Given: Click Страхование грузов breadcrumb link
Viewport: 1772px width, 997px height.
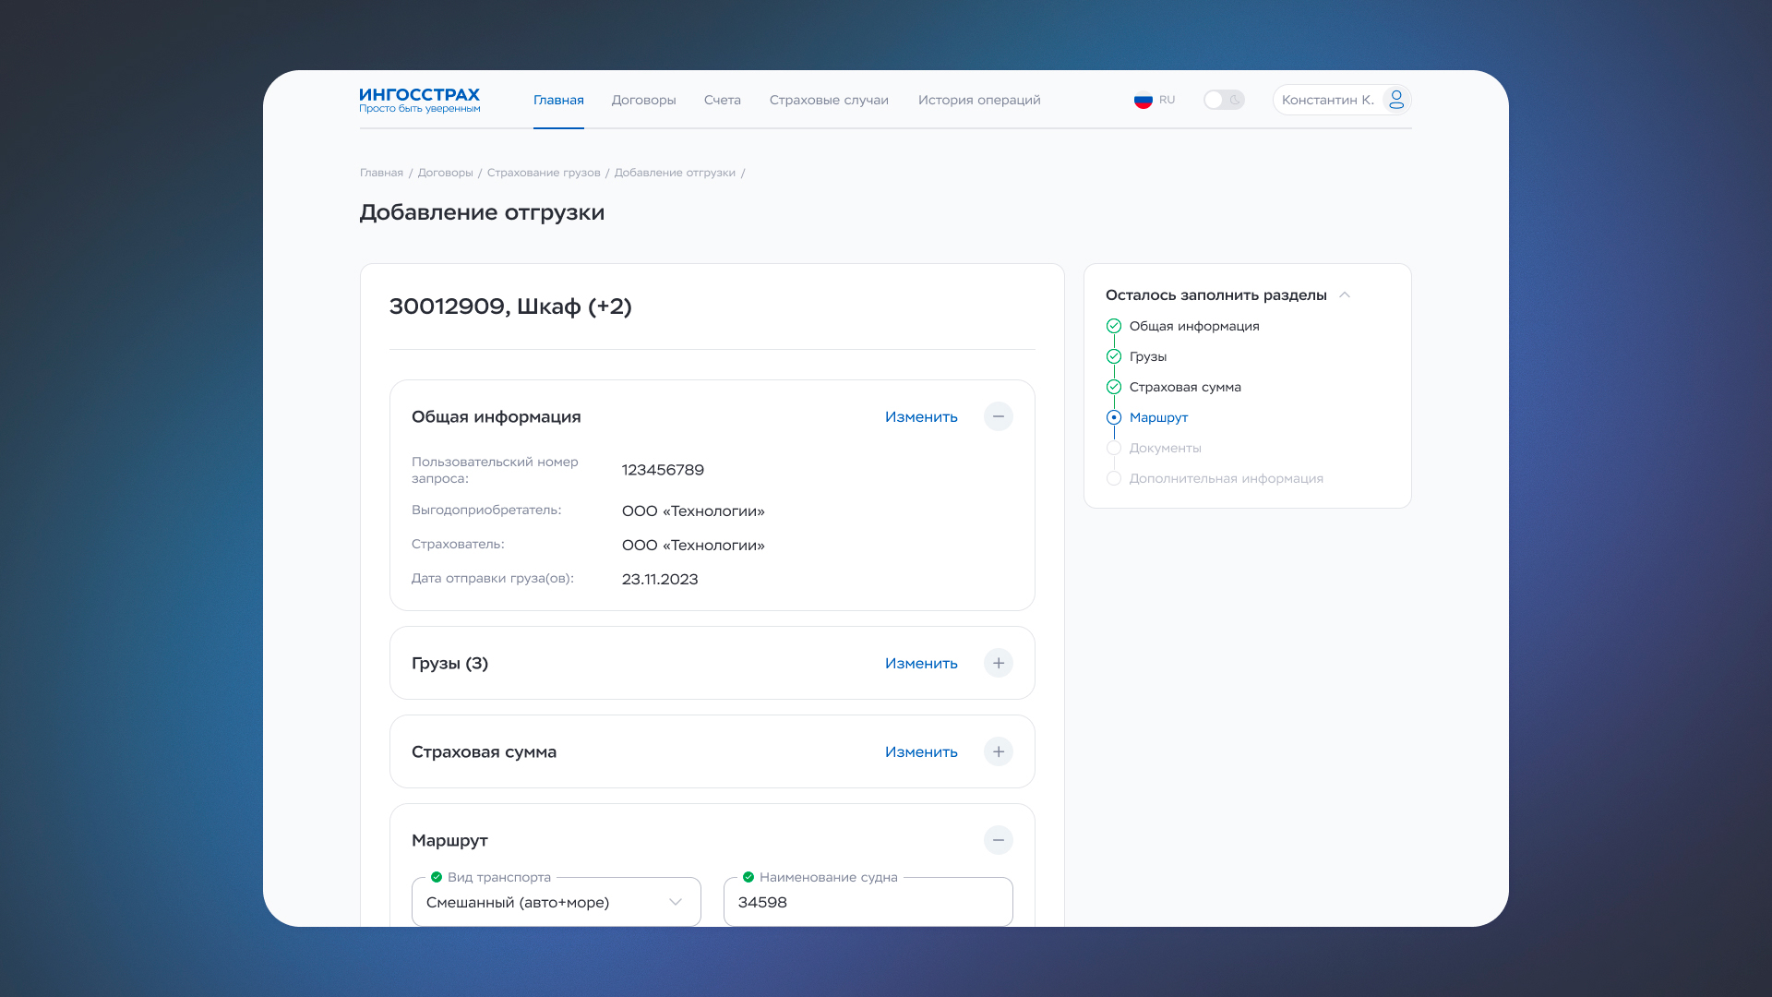Looking at the screenshot, I should click(544, 173).
